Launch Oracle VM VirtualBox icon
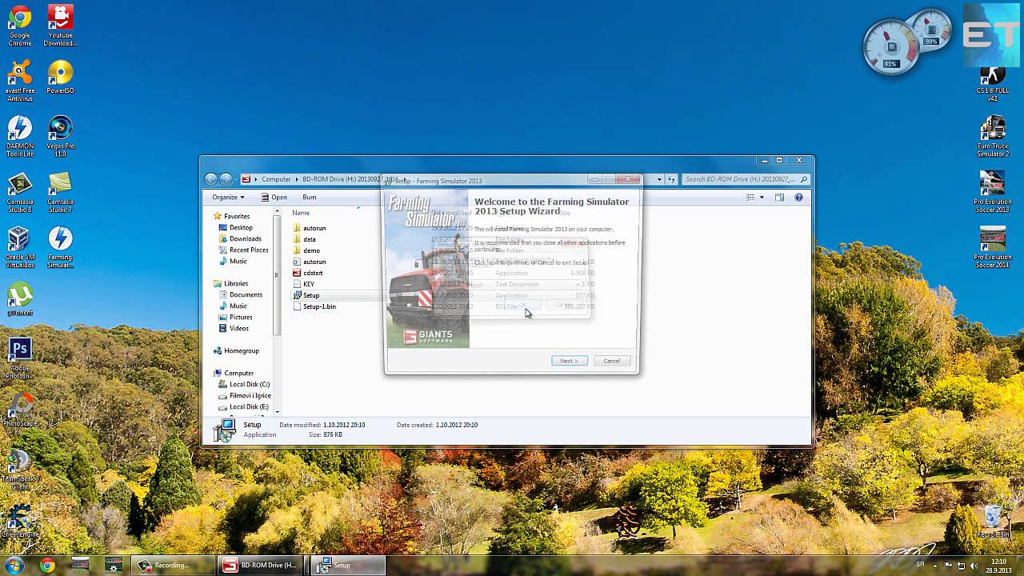 [19, 247]
